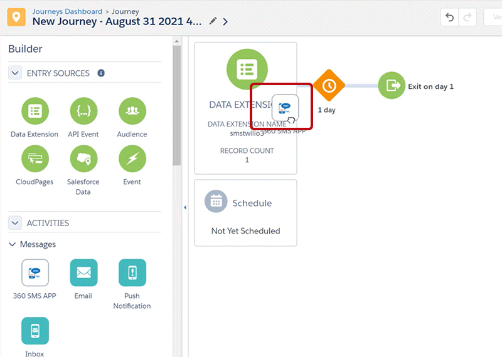Collapse the Activities section

[16, 223]
